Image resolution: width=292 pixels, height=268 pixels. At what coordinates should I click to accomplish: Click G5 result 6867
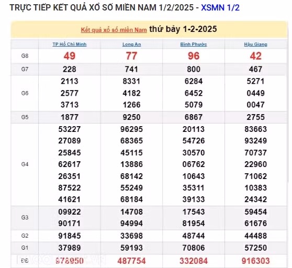click(194, 117)
